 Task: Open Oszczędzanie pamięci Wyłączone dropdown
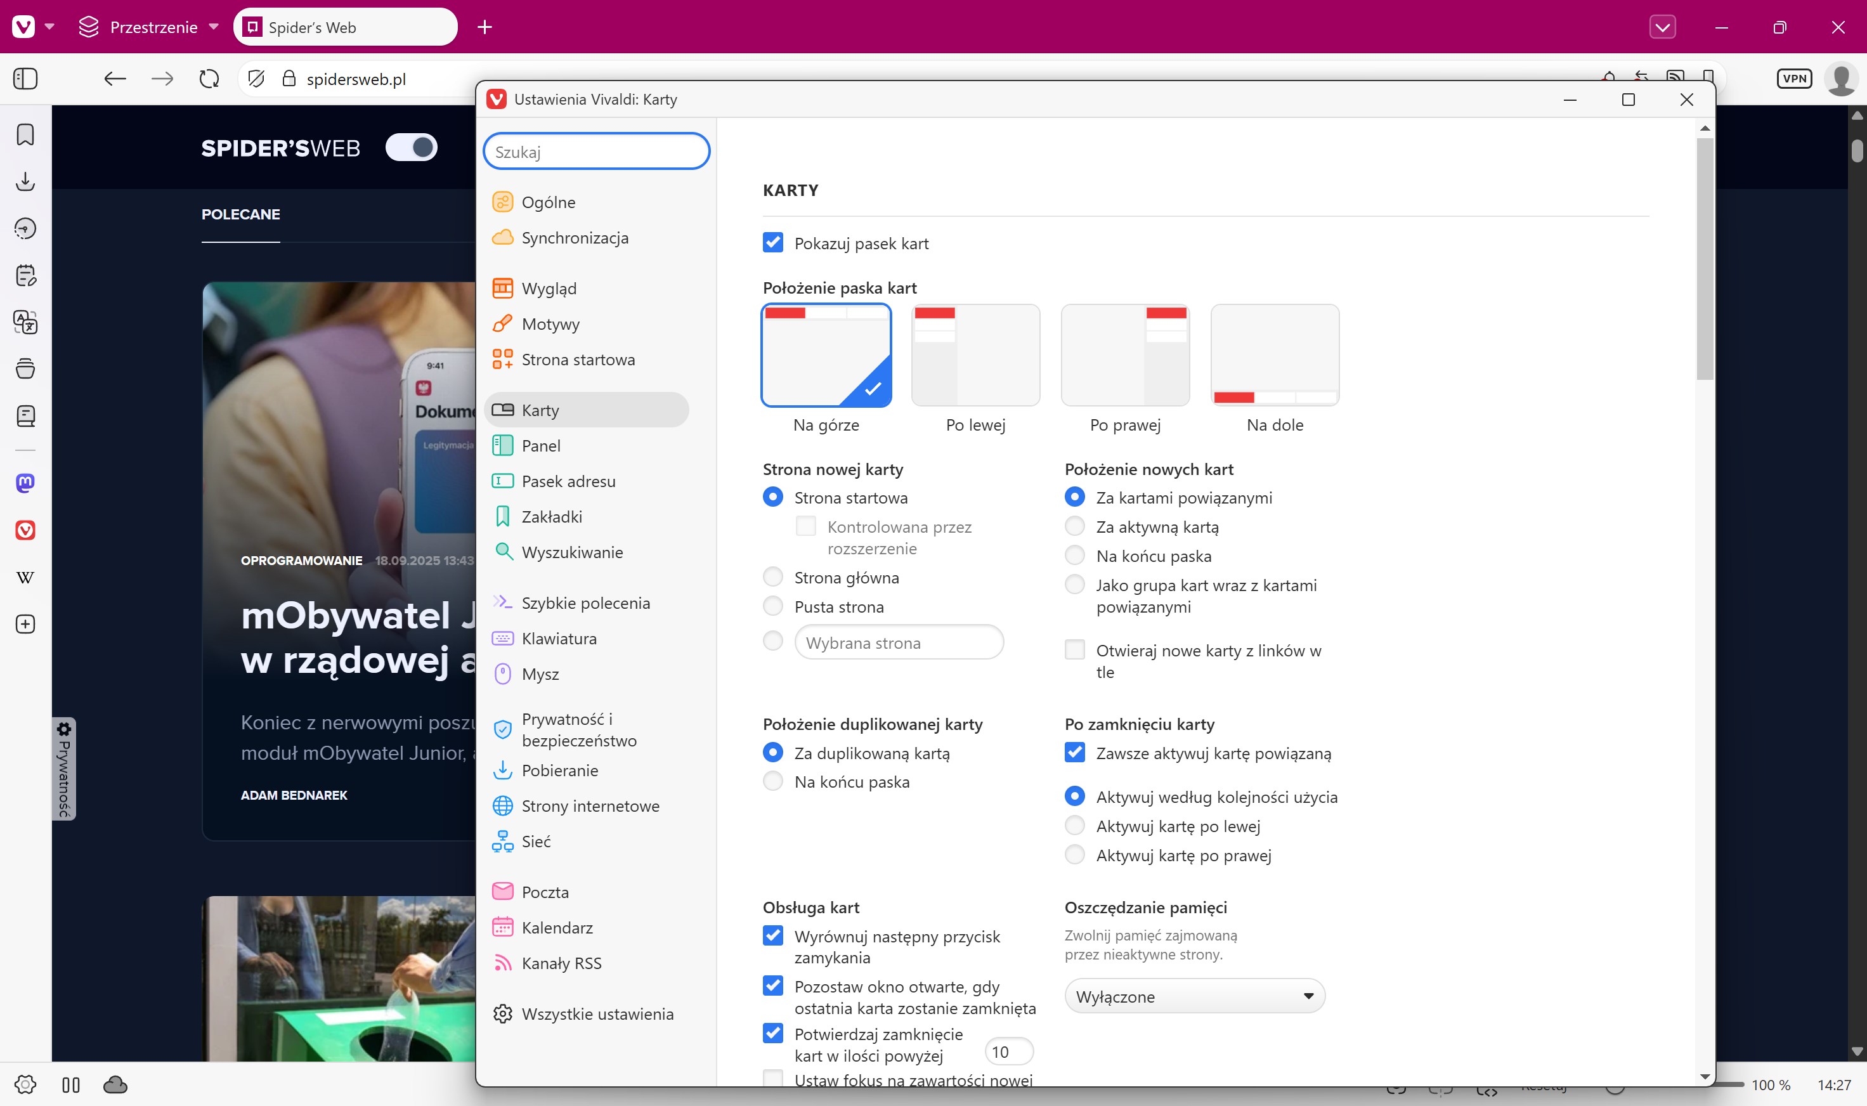pyautogui.click(x=1194, y=996)
